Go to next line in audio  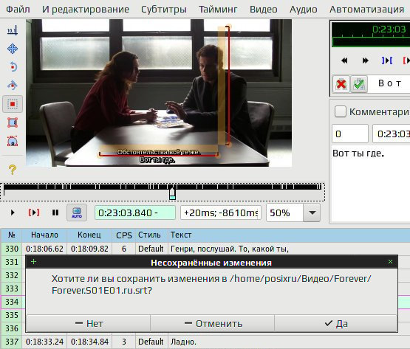365,61
